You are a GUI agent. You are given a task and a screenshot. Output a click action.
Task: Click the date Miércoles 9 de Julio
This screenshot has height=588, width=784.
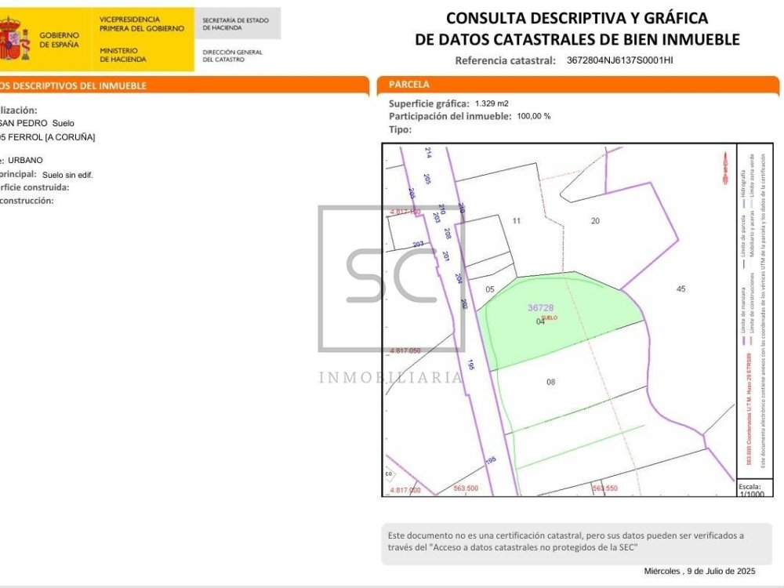(699, 571)
